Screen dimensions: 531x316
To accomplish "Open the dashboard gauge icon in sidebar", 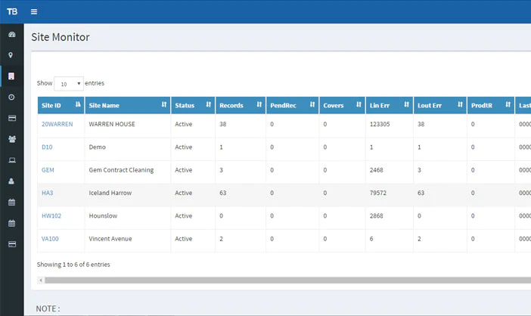I will [12, 35].
